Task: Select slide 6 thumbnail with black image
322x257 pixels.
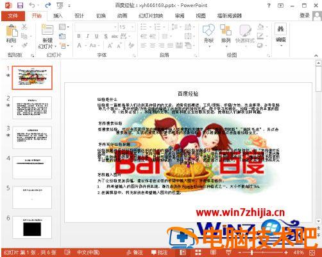Action: (x=32, y=227)
